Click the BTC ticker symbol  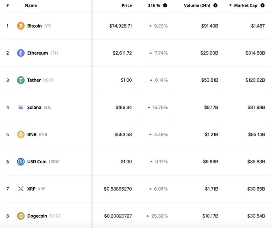(48, 26)
